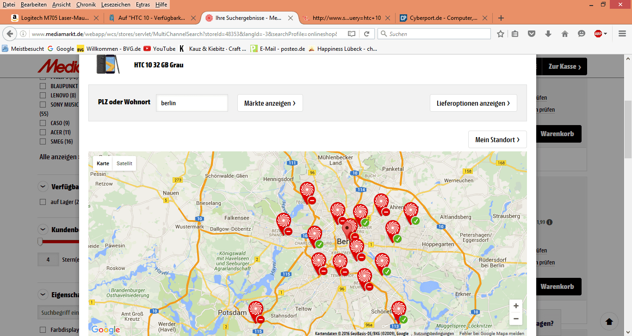Open the site information icon in address bar
This screenshot has height=336, width=632.
coord(23,34)
